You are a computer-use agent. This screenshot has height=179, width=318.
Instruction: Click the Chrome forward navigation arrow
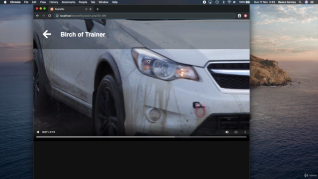pyautogui.click(x=43, y=16)
